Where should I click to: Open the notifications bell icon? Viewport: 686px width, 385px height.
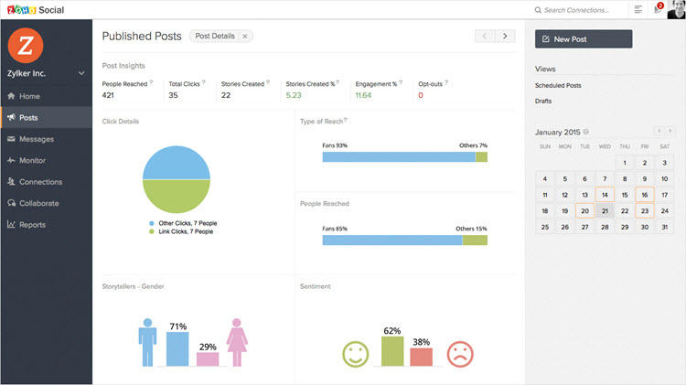[658, 9]
